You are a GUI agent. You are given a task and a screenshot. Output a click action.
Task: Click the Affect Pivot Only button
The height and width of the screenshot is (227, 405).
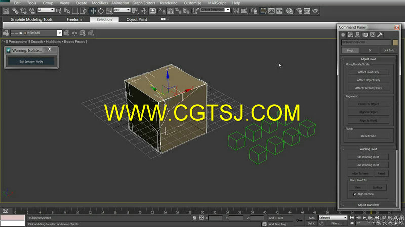click(369, 72)
